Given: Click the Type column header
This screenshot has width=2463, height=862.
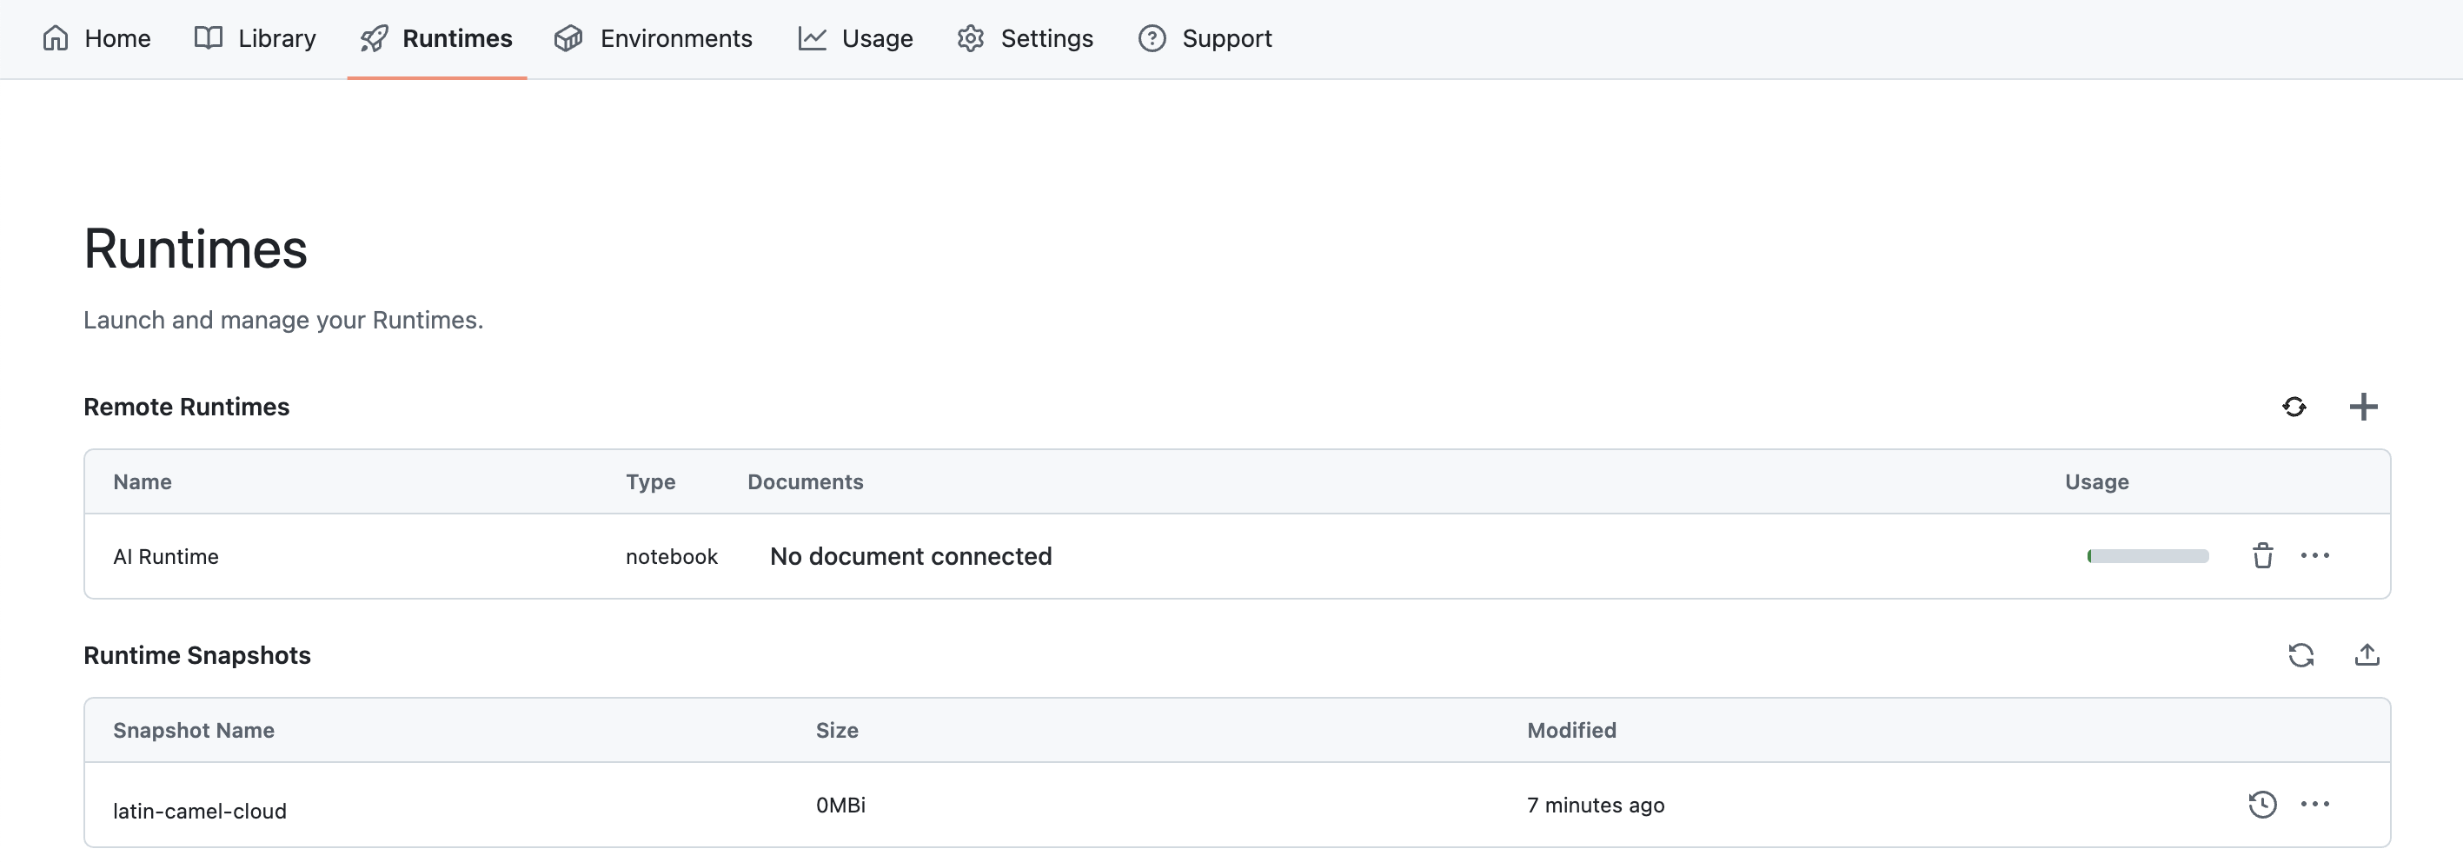Looking at the screenshot, I should [x=650, y=481].
